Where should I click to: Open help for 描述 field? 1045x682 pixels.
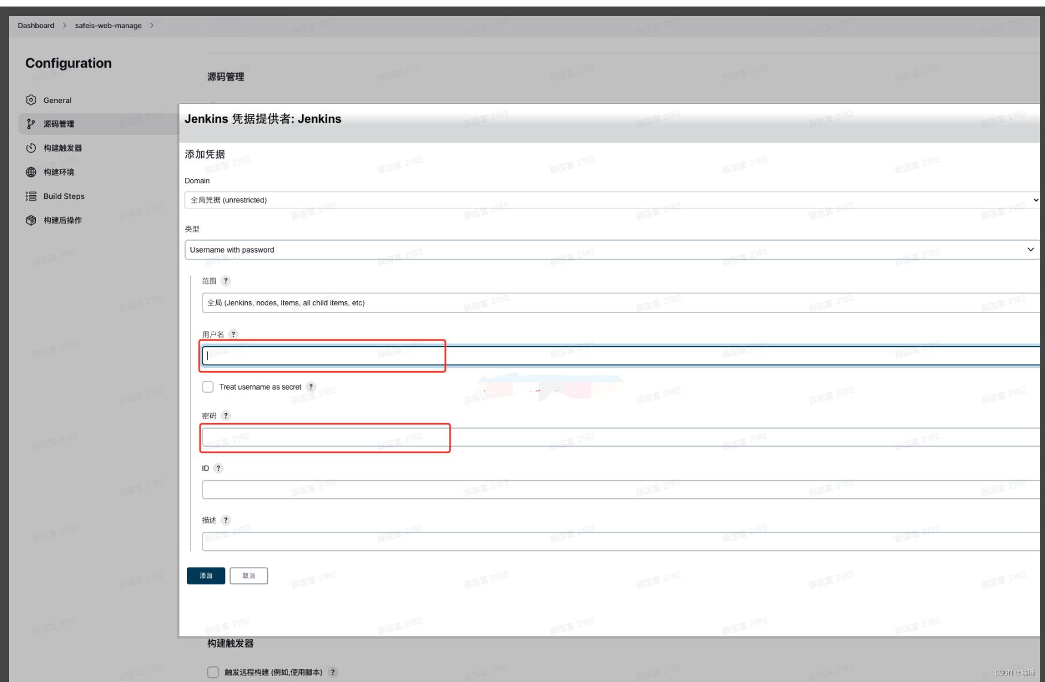tap(226, 520)
